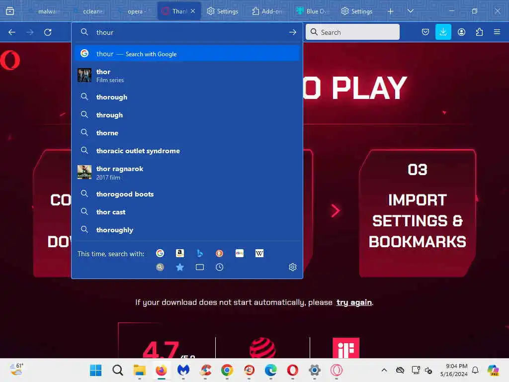Search this time with Wikipedia icon
This screenshot has width=509, height=382.
point(259,253)
